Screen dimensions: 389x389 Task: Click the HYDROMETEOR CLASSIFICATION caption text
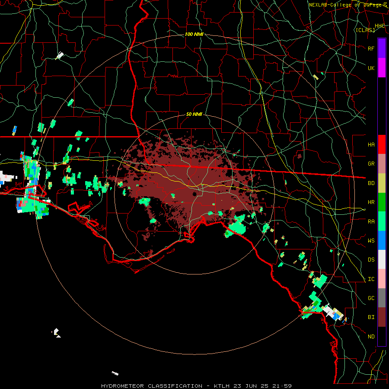152,386
